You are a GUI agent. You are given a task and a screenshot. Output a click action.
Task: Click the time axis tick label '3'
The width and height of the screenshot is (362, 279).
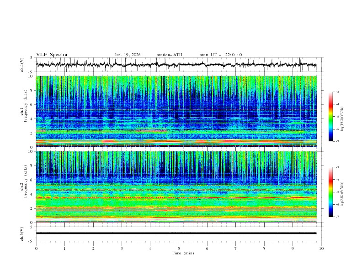pos(122,248)
